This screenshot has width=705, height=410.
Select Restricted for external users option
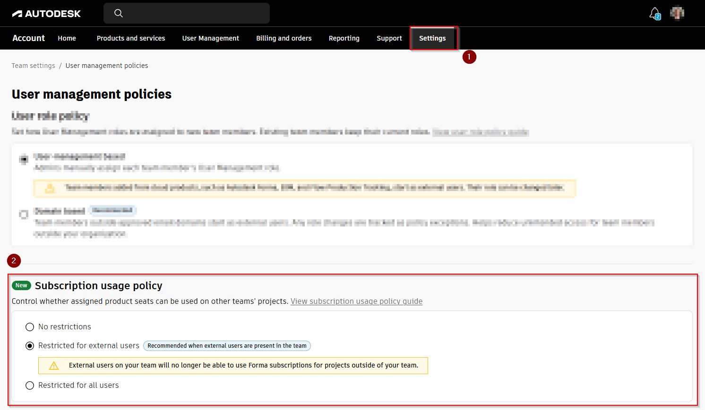30,346
